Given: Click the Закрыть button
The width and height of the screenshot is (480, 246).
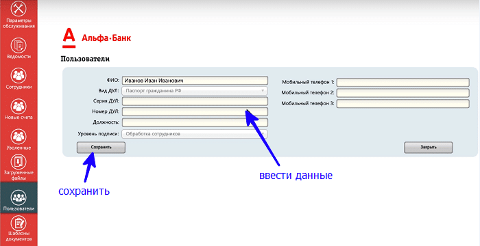Looking at the screenshot, I should [x=429, y=147].
